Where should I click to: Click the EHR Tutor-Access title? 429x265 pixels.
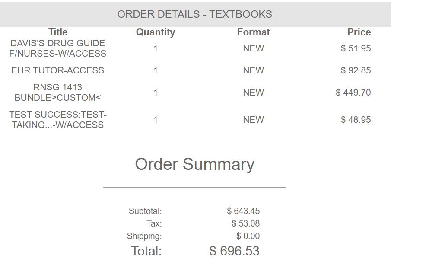pyautogui.click(x=58, y=70)
